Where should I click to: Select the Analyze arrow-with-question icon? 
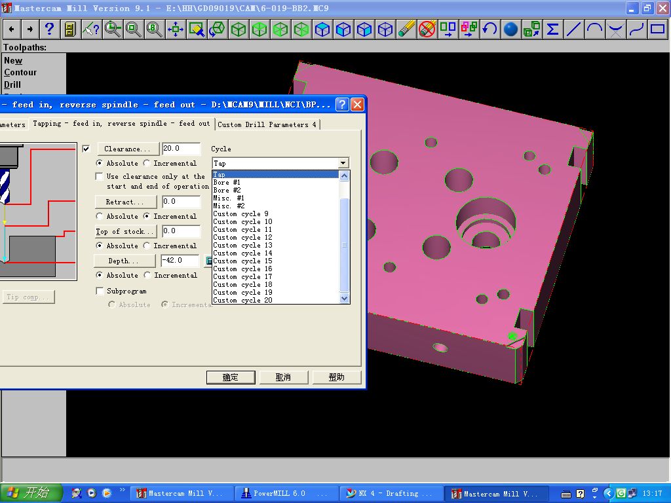[x=91, y=29]
